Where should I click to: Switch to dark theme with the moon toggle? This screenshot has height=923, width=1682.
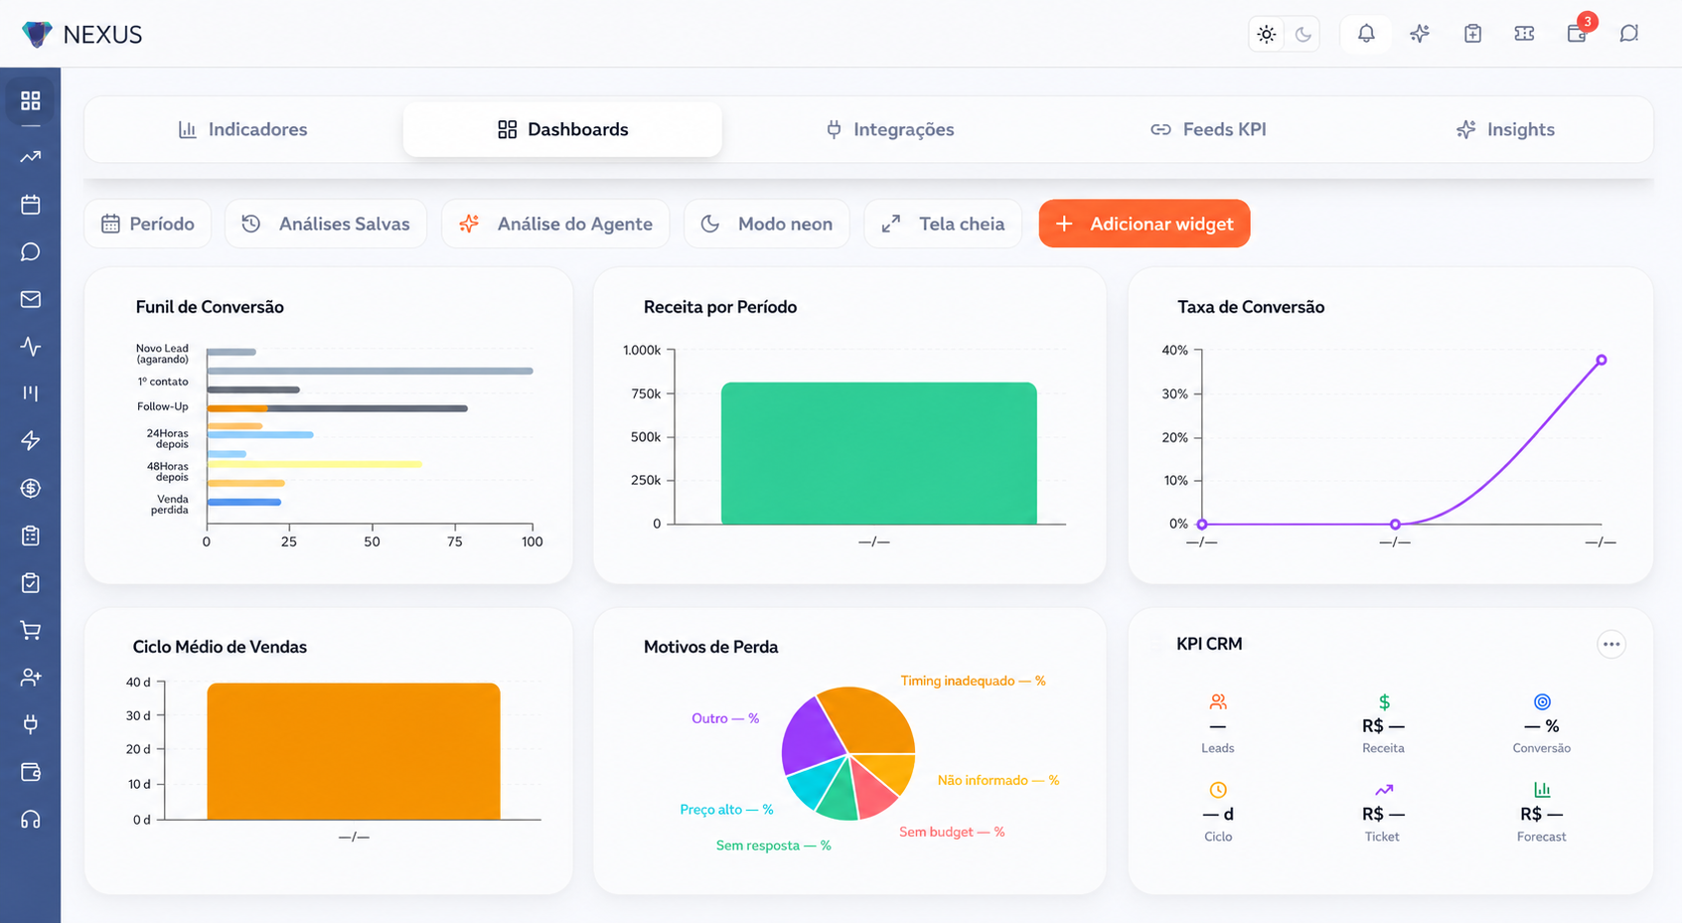pyautogui.click(x=1302, y=34)
